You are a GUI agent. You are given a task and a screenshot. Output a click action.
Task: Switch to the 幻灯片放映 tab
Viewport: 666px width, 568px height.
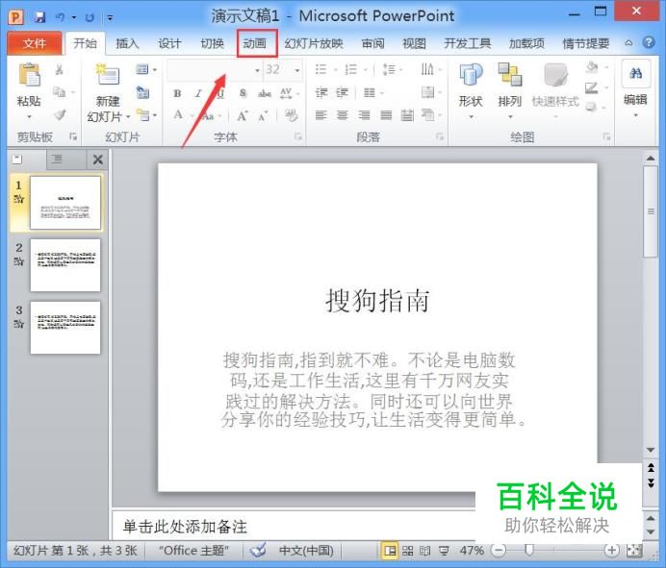[x=314, y=43]
